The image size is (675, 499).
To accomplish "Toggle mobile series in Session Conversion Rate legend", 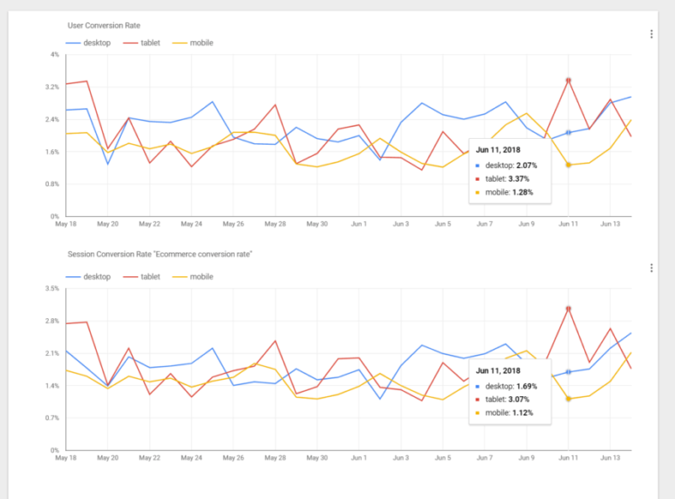I will pyautogui.click(x=194, y=277).
